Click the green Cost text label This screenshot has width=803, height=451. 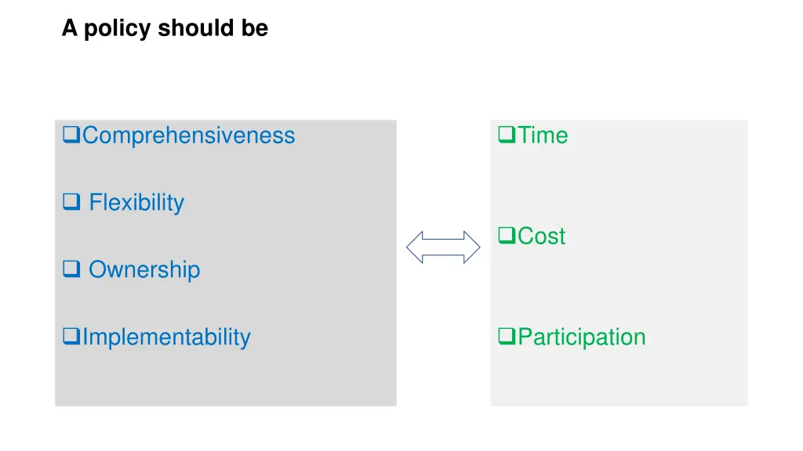click(x=541, y=236)
